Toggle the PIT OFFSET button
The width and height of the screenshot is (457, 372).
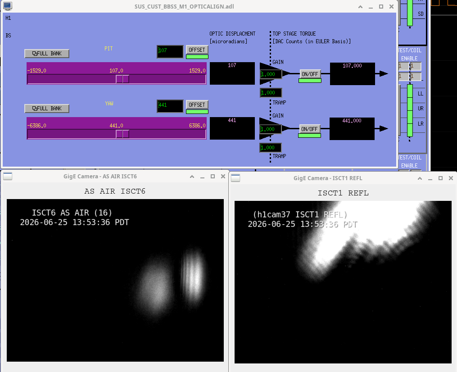point(197,50)
